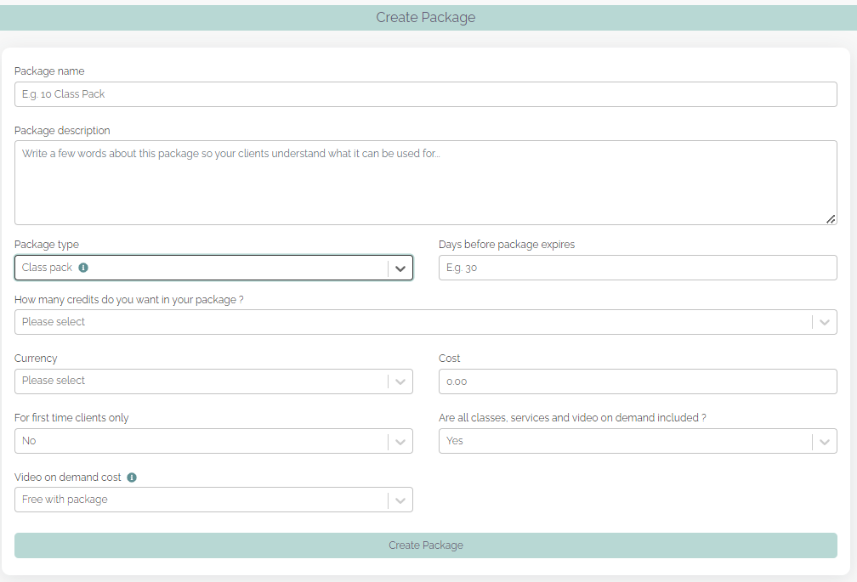Open 'For first time clients only' selector showing No

point(201,441)
